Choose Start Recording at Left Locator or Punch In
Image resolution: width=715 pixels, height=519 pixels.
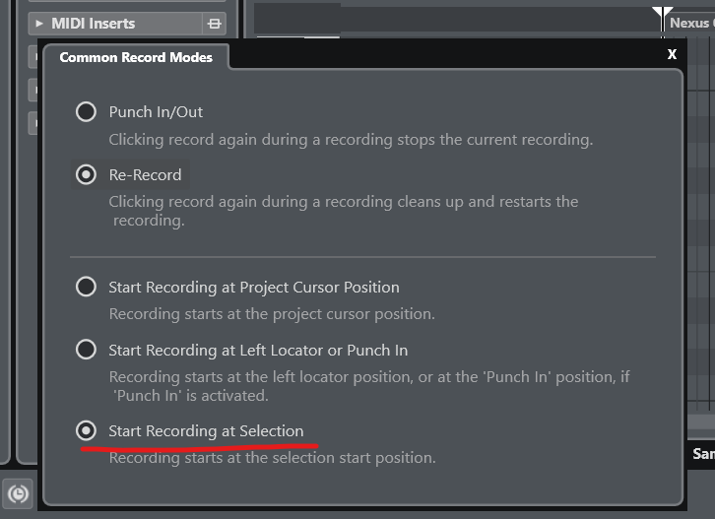point(86,350)
